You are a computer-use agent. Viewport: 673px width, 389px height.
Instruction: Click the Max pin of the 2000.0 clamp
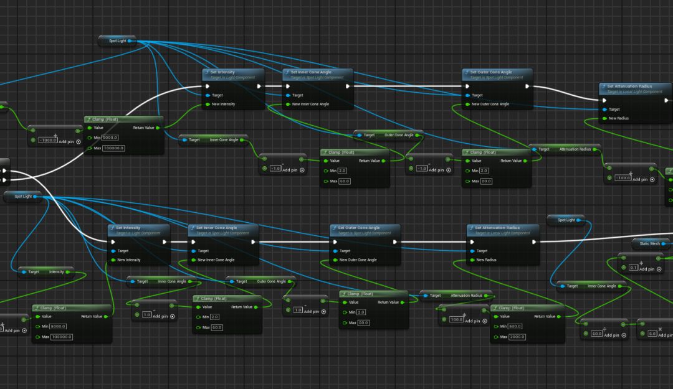click(496, 337)
